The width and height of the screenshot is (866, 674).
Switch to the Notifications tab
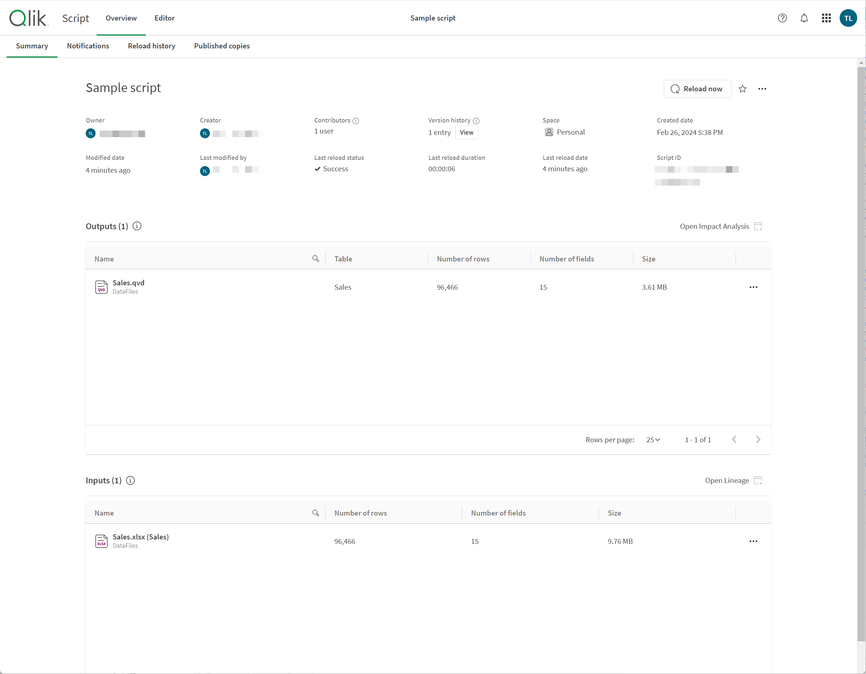pyautogui.click(x=88, y=46)
